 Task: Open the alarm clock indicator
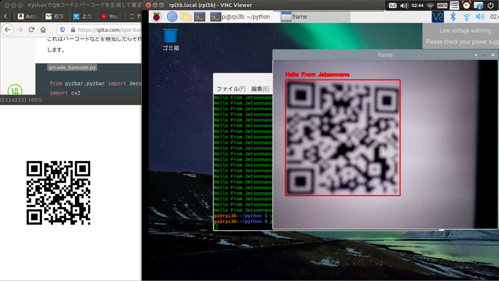(x=467, y=5)
